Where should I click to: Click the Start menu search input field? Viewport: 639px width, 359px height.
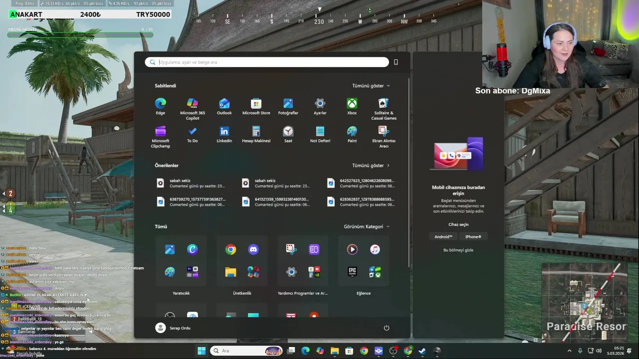(x=267, y=62)
